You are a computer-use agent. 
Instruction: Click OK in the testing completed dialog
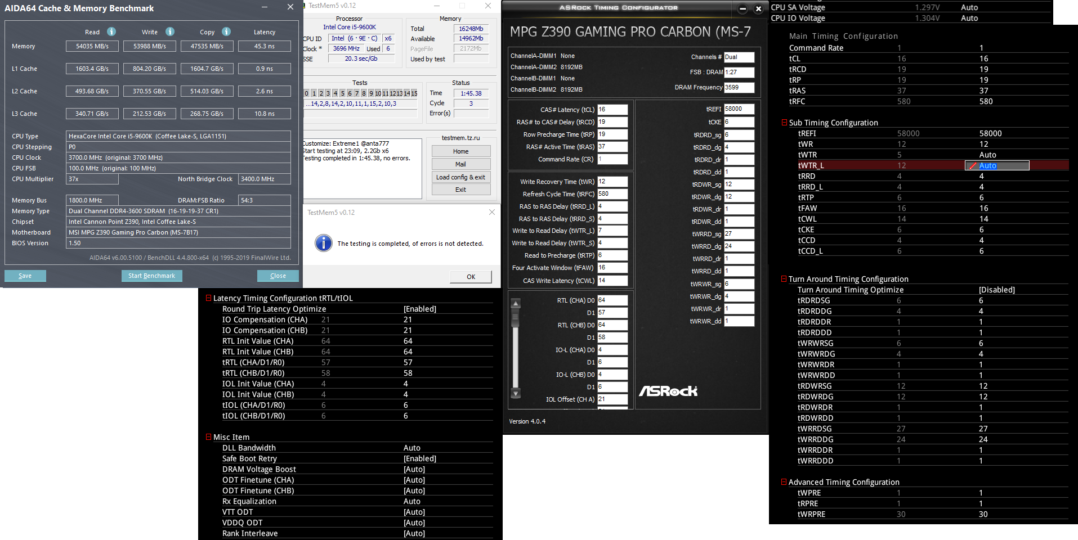click(x=471, y=277)
